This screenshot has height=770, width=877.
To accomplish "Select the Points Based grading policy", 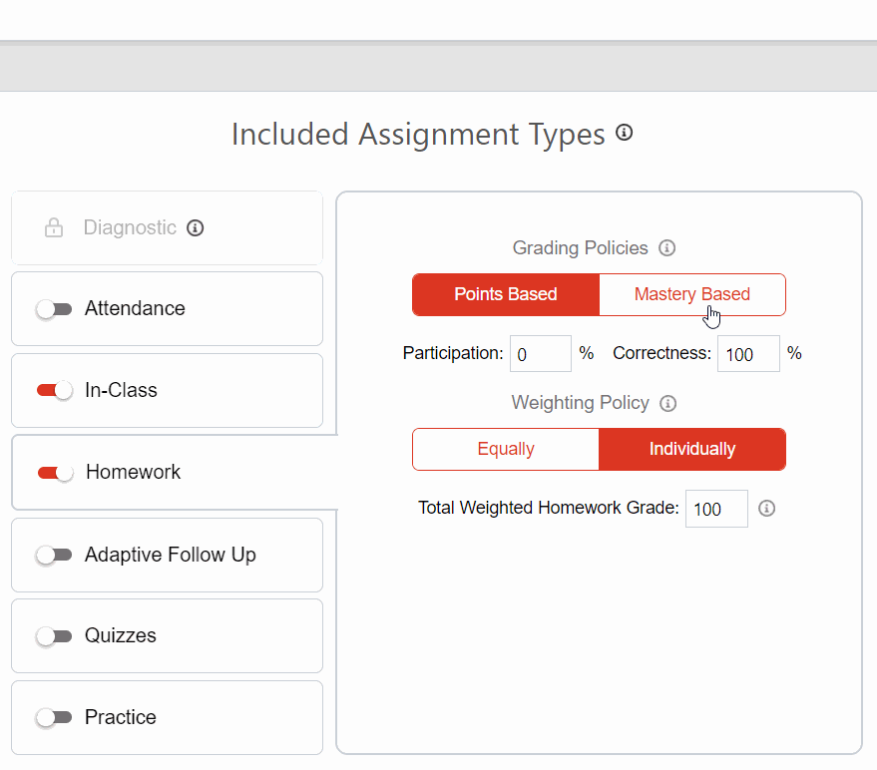I will [x=506, y=294].
